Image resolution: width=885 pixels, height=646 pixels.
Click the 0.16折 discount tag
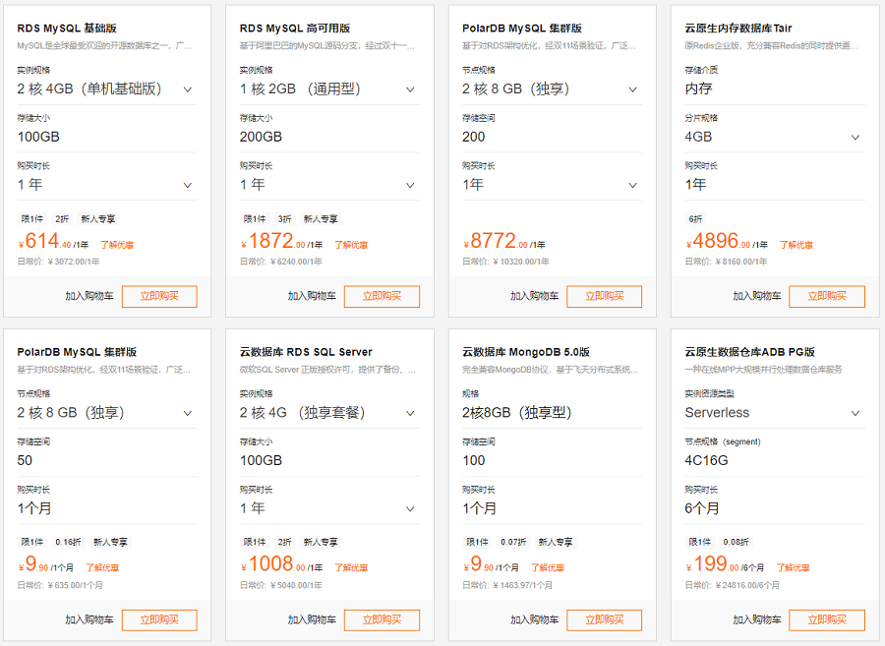pos(68,542)
